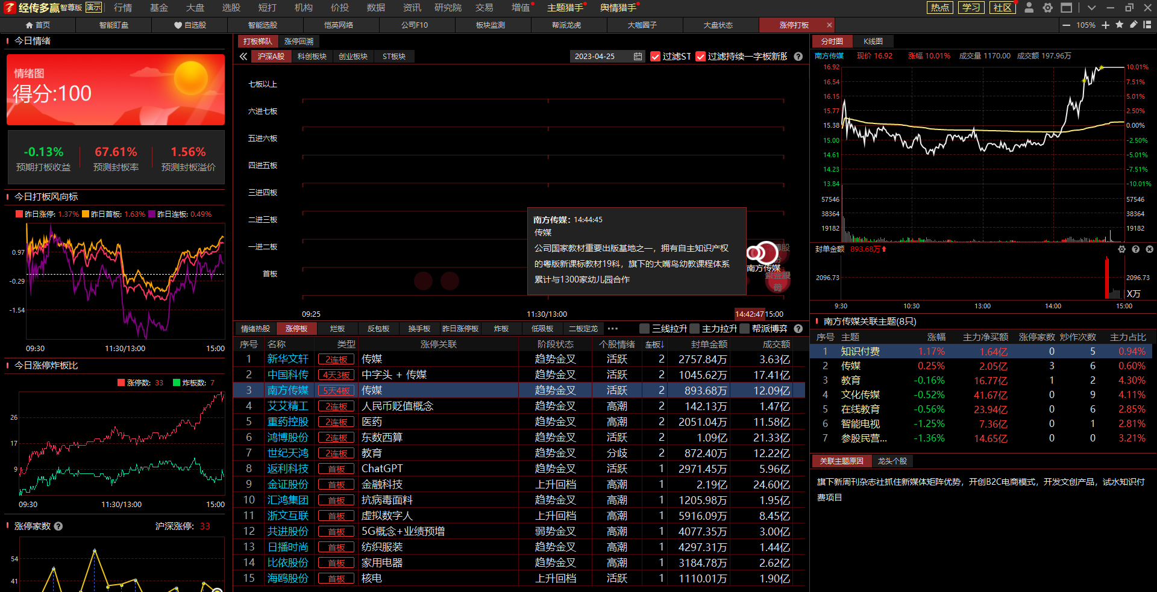This screenshot has height=592, width=1157.
Task: Select the 科创板块 filter
Action: tap(312, 57)
